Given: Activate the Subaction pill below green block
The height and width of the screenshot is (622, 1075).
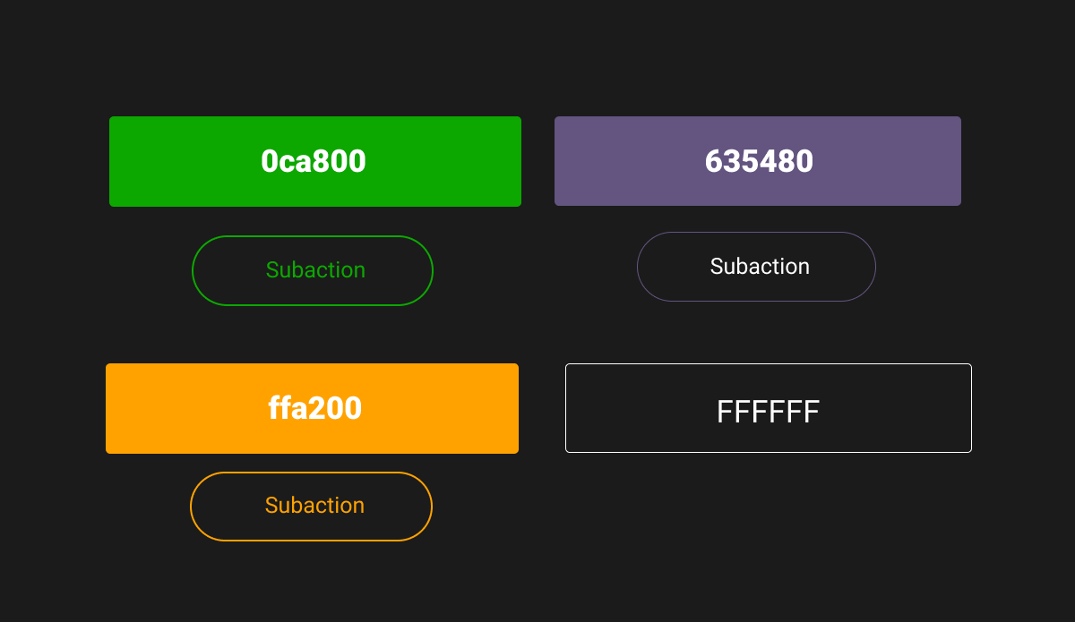Looking at the screenshot, I should (x=313, y=270).
